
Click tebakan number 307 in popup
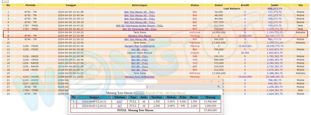pos(119,106)
